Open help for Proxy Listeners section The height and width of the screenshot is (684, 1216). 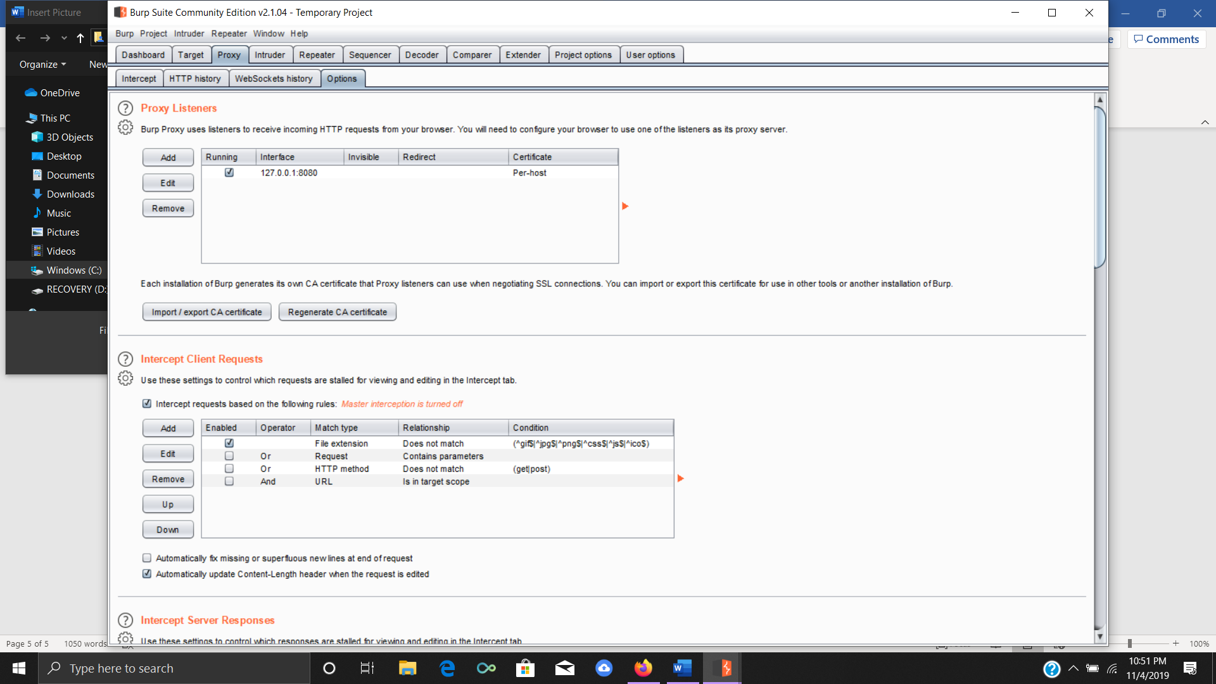[x=125, y=108]
